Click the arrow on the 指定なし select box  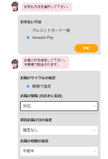94,130
